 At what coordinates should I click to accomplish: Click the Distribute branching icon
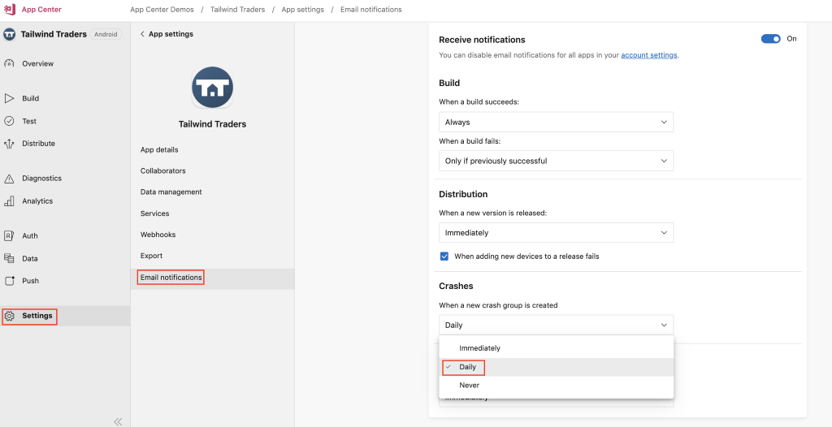pyautogui.click(x=9, y=144)
